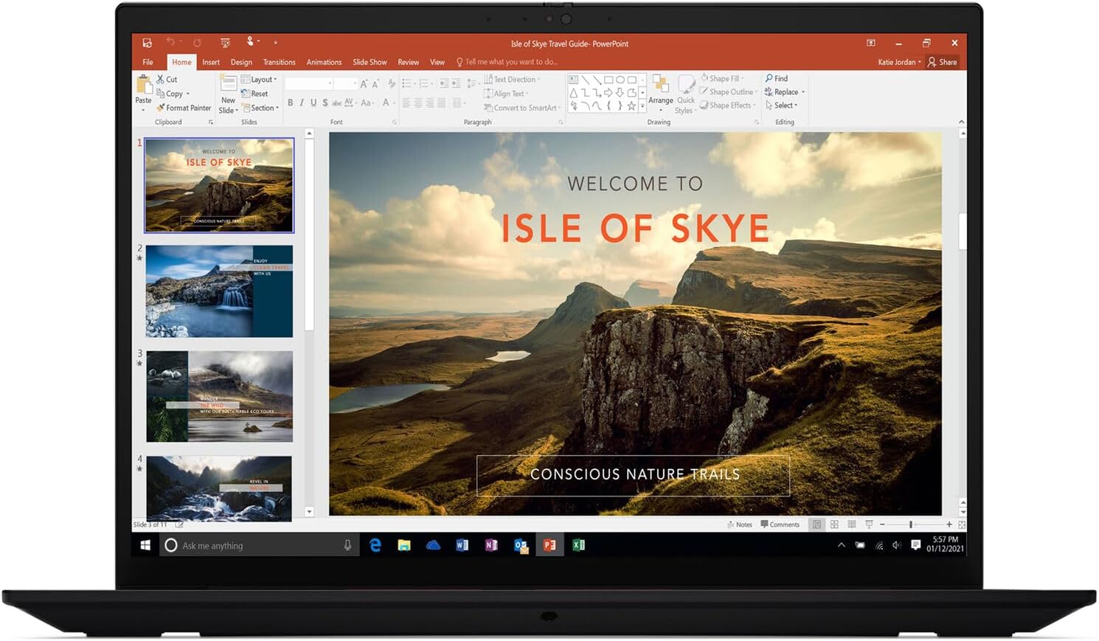Open Excel from the taskbar
Screen dimensions: 1099x641
coord(579,545)
